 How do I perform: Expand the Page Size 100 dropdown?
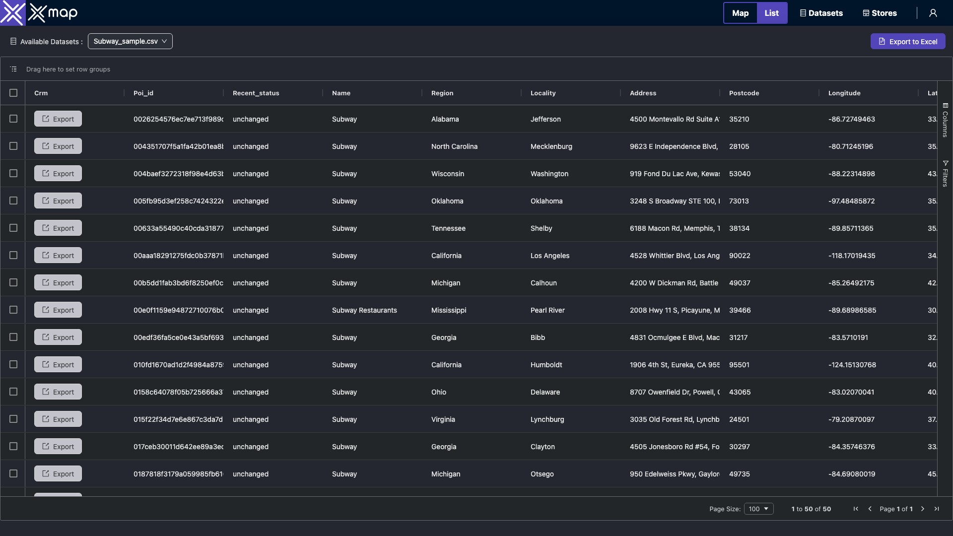pyautogui.click(x=758, y=509)
